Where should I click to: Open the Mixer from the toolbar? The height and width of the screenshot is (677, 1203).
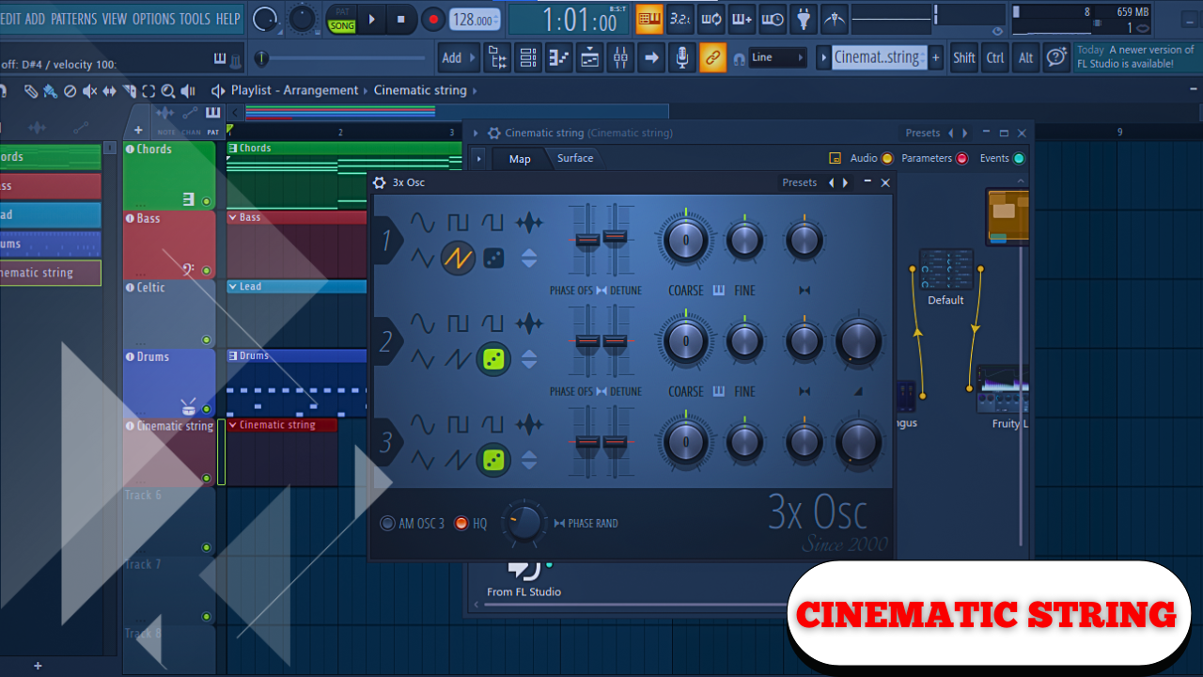coord(620,57)
